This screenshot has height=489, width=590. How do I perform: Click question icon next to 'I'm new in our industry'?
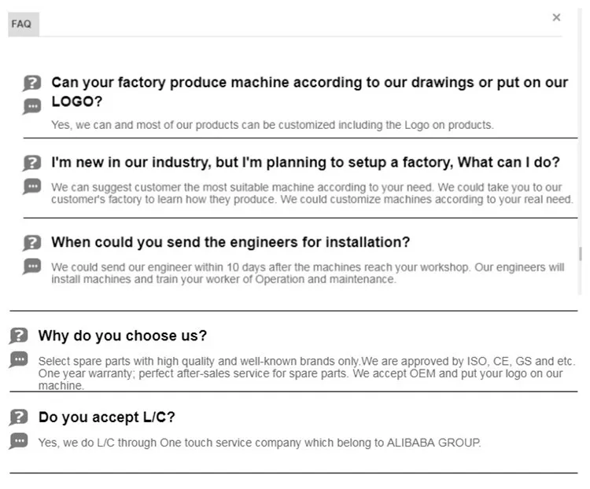31,163
